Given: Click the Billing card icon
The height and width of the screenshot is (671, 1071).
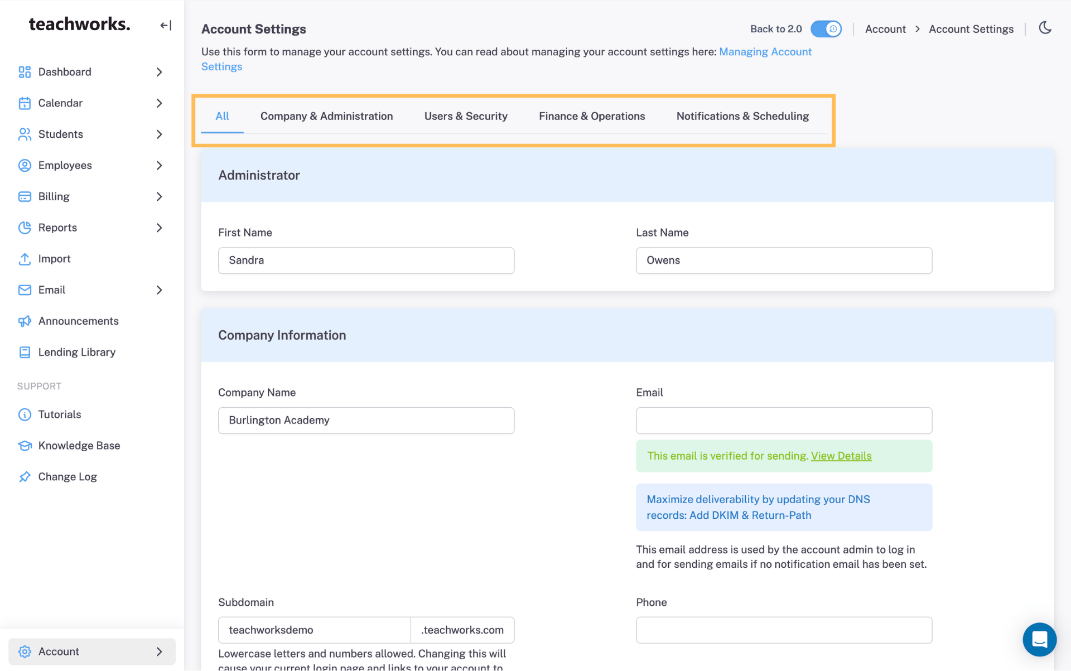Looking at the screenshot, I should pyautogui.click(x=25, y=197).
